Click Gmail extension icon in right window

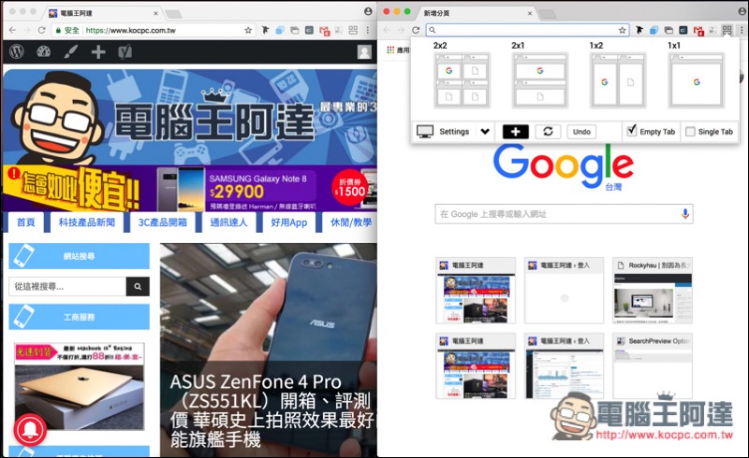(x=698, y=31)
